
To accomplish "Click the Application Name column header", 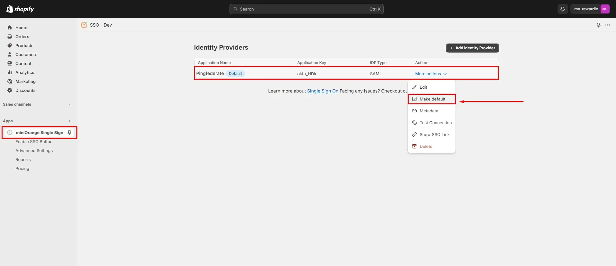I will tap(214, 63).
